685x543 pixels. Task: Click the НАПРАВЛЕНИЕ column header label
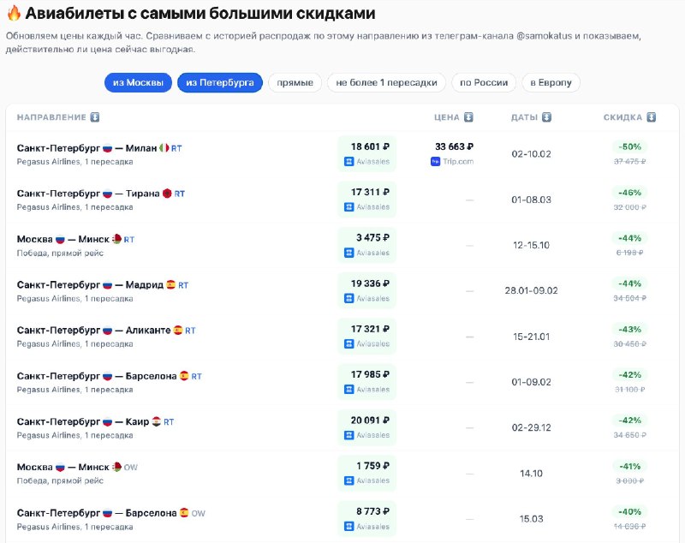[x=51, y=117]
